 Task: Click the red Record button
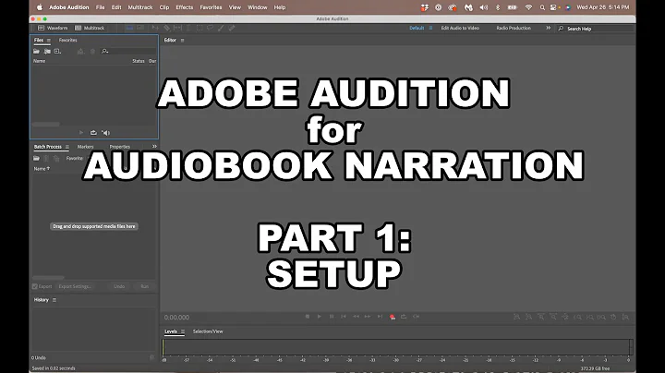tap(393, 317)
